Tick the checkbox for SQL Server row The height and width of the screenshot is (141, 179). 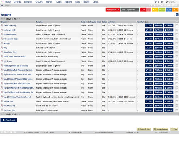[177, 61]
